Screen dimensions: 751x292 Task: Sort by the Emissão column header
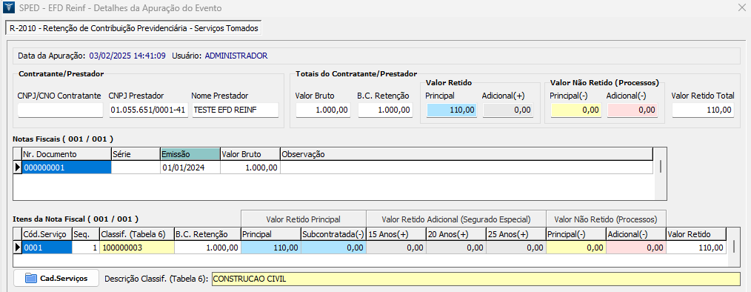(190, 154)
